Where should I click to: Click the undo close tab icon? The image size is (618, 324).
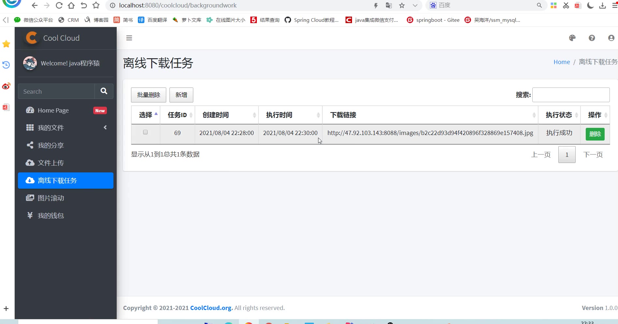83,6
